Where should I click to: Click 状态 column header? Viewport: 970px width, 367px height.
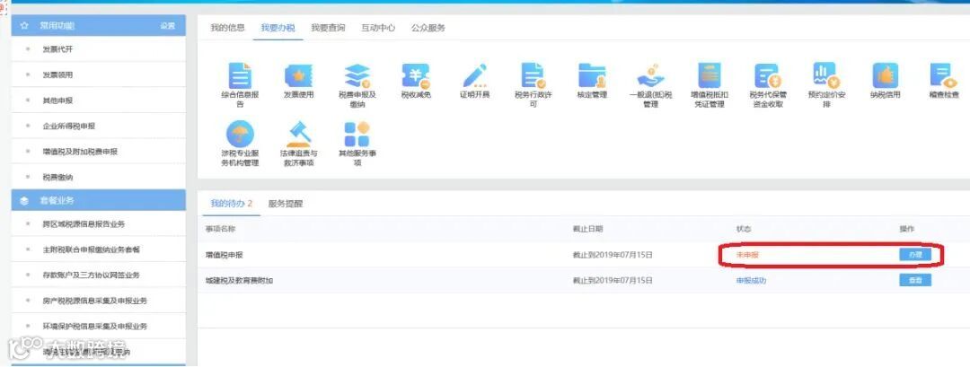tap(744, 229)
